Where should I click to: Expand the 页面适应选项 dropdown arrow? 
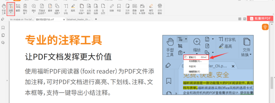[x=45, y=13]
